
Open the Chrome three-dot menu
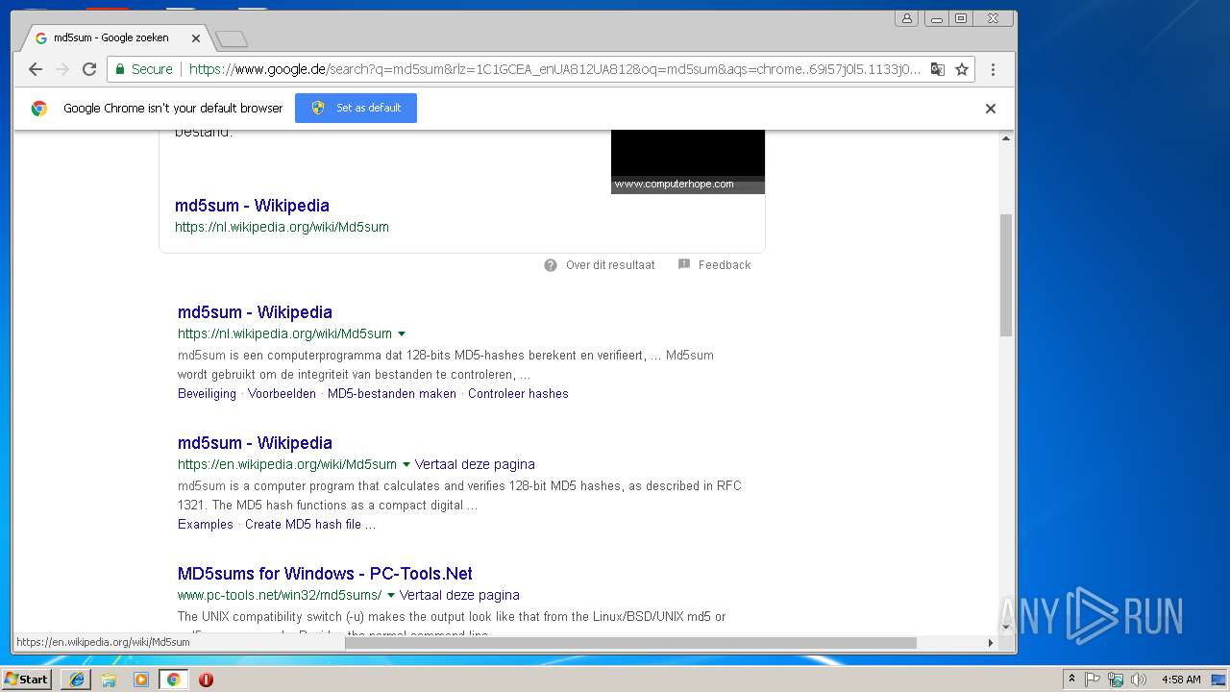pyautogui.click(x=993, y=69)
